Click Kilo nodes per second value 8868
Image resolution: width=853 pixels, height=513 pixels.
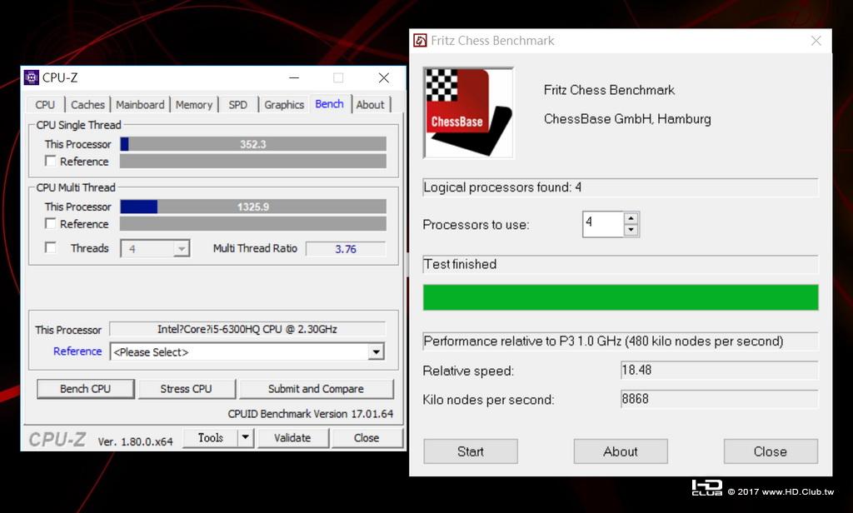(719, 399)
